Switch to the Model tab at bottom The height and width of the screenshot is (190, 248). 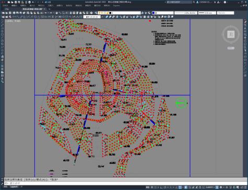6,187
